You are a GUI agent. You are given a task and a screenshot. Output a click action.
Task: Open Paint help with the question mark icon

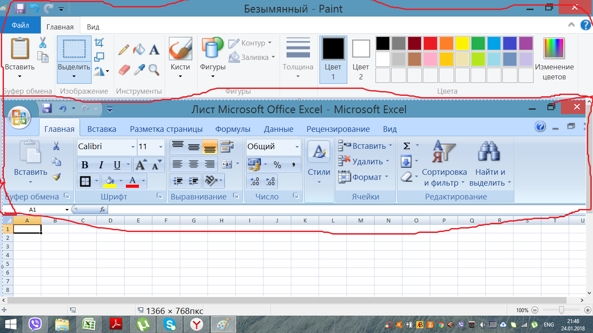pyautogui.click(x=585, y=25)
